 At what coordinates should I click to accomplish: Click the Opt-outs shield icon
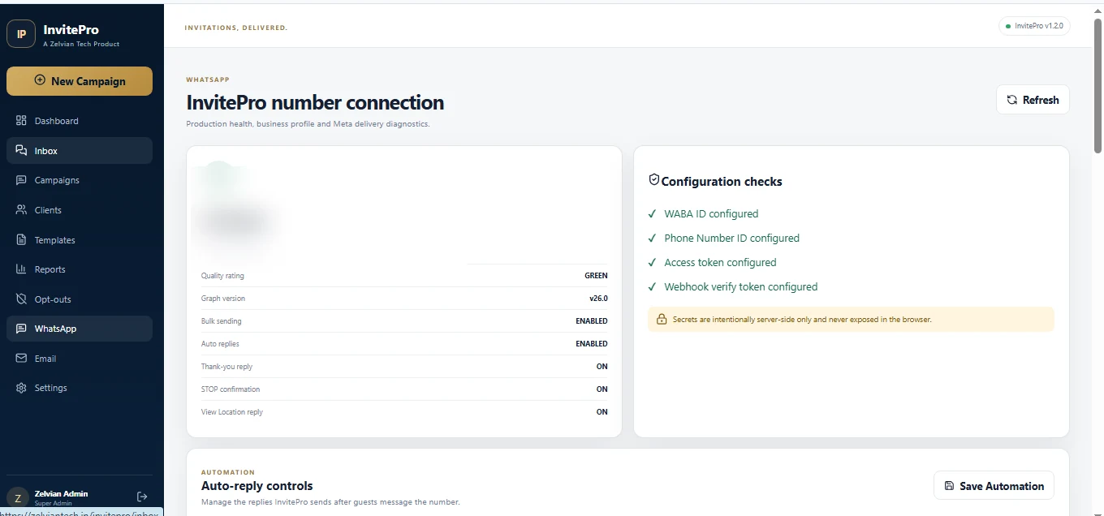click(21, 299)
